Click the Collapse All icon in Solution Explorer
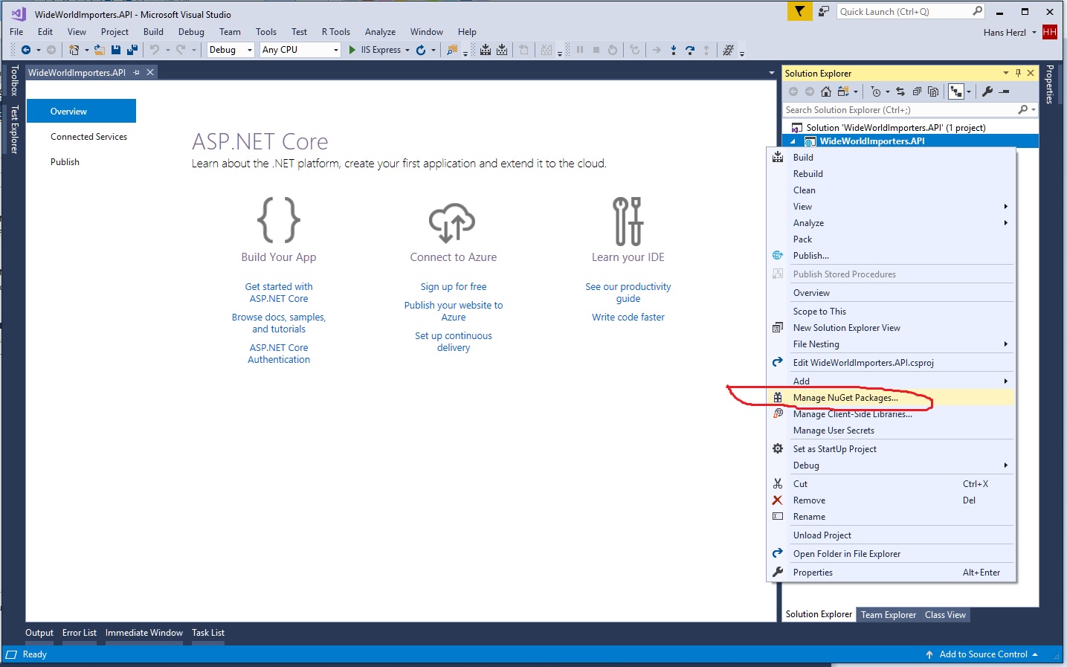The width and height of the screenshot is (1067, 667). (x=917, y=91)
